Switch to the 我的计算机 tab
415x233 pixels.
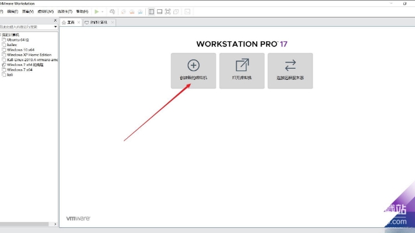[x=99, y=23]
